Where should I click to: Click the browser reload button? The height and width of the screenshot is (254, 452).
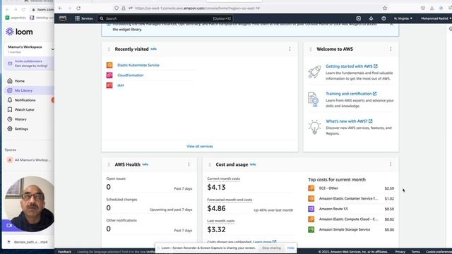[78, 8]
